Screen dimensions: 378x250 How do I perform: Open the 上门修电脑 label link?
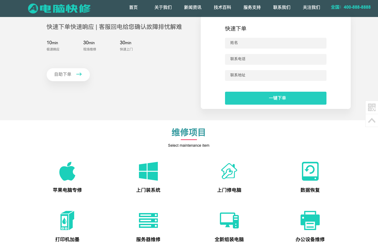pos(229,190)
